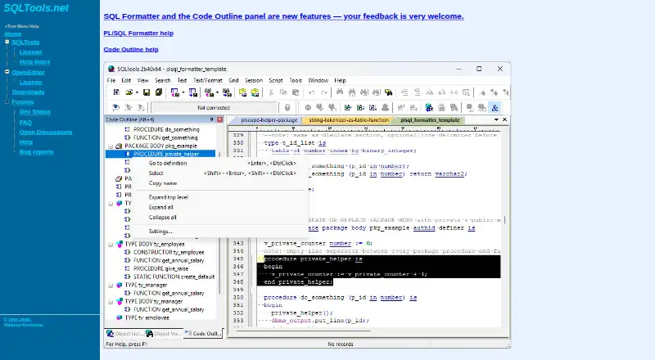655x360 pixels.
Task: Select PROCEDURE private_helper tree row
Action: pos(161,154)
